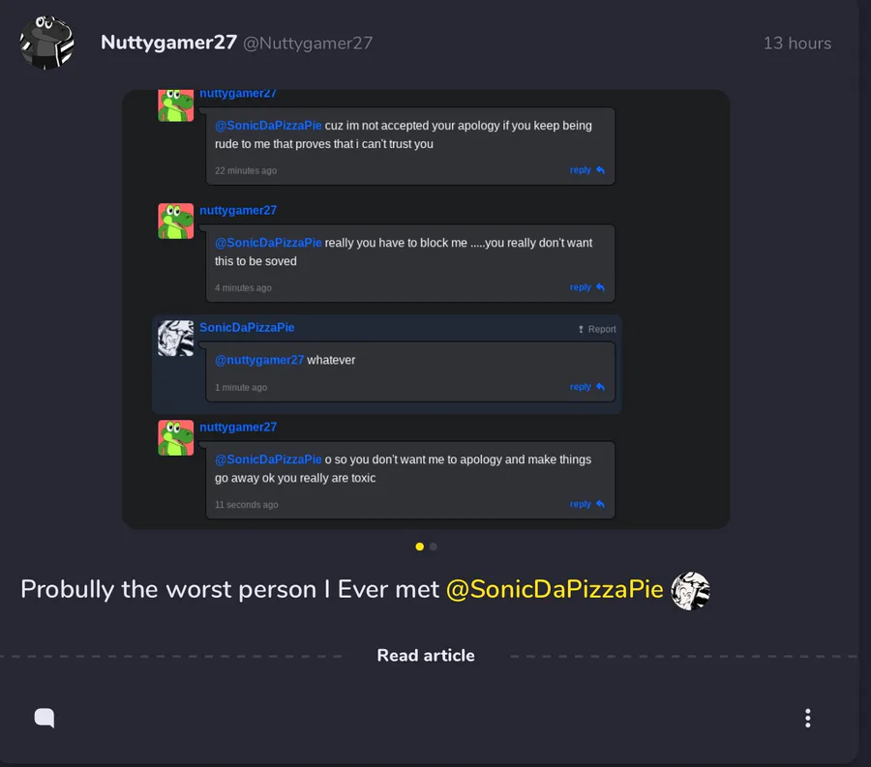The image size is (871, 767).
Task: Click the 13 hours timestamp
Action: click(797, 44)
